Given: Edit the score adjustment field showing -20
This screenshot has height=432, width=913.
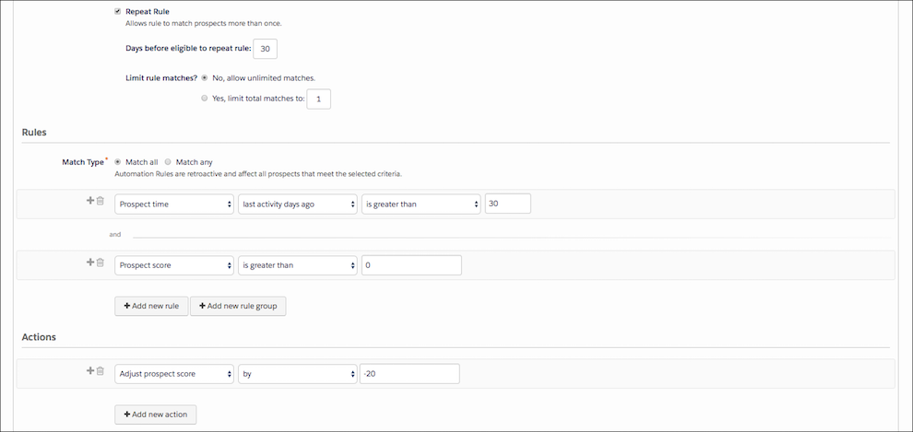Looking at the screenshot, I should [x=409, y=374].
